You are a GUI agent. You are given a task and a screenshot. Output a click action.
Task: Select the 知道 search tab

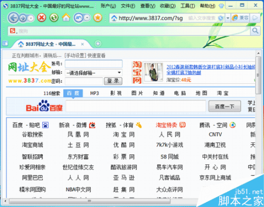point(158,93)
